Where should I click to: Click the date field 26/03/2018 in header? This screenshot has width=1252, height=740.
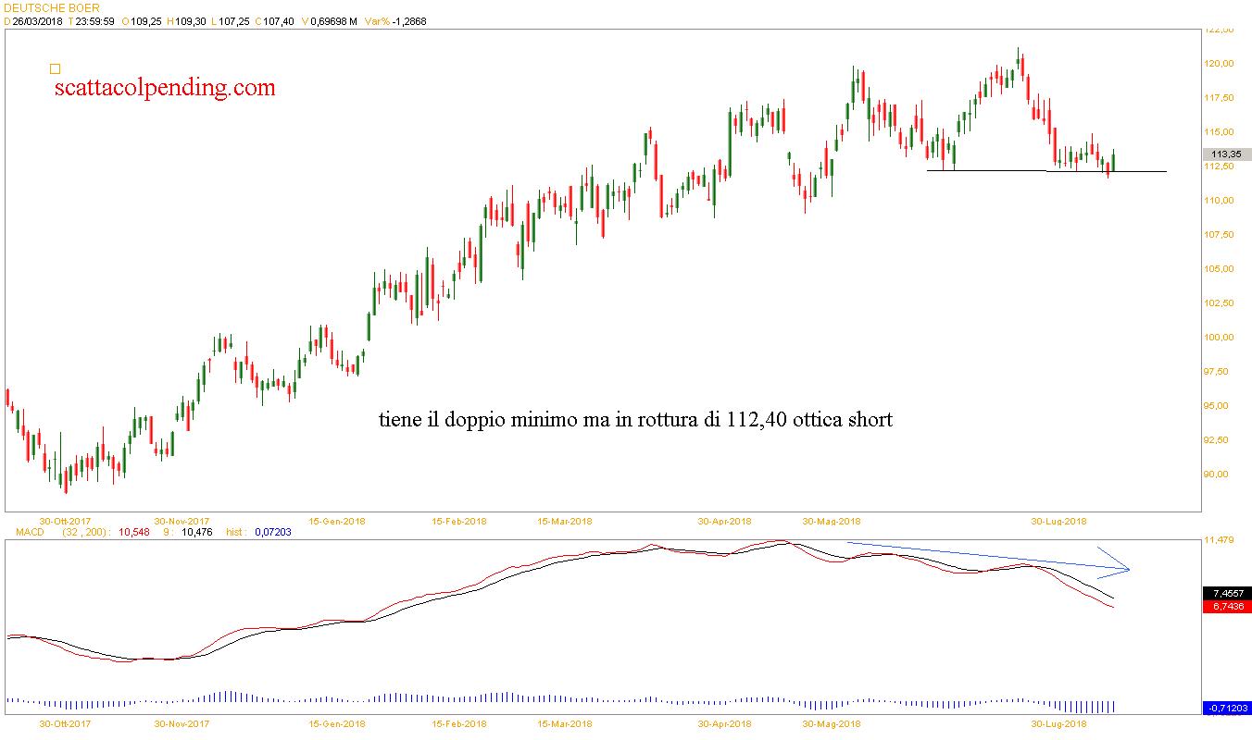pyautogui.click(x=36, y=21)
